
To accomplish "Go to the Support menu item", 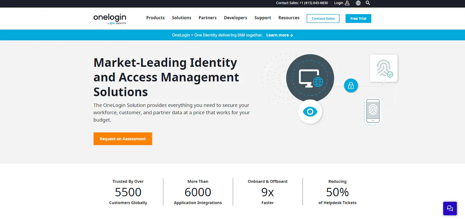I will click(x=263, y=18).
